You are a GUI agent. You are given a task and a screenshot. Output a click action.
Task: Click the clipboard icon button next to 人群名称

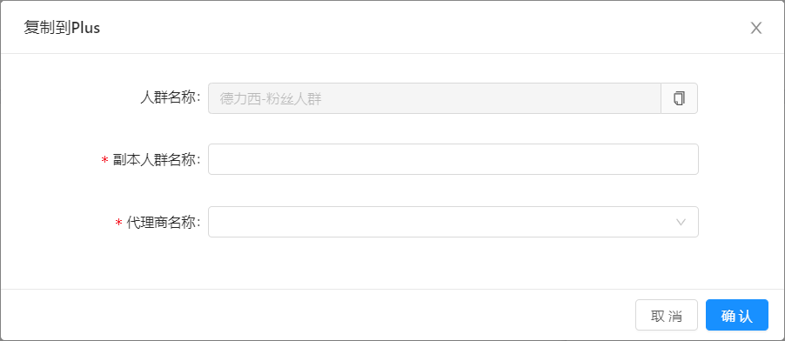679,98
